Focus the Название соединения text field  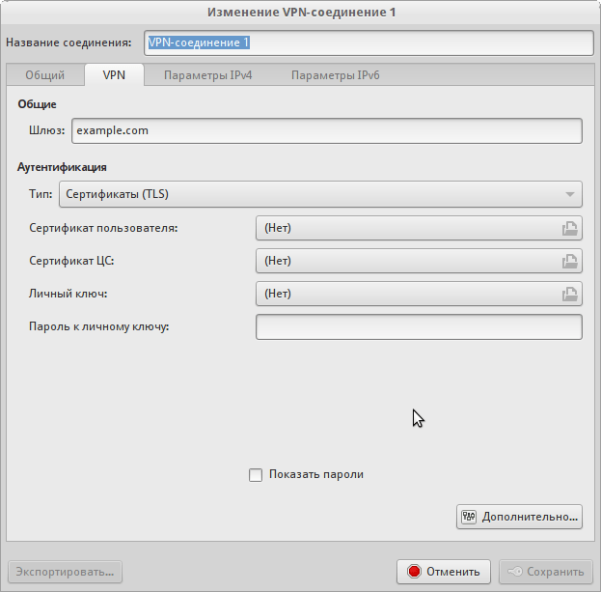367,43
